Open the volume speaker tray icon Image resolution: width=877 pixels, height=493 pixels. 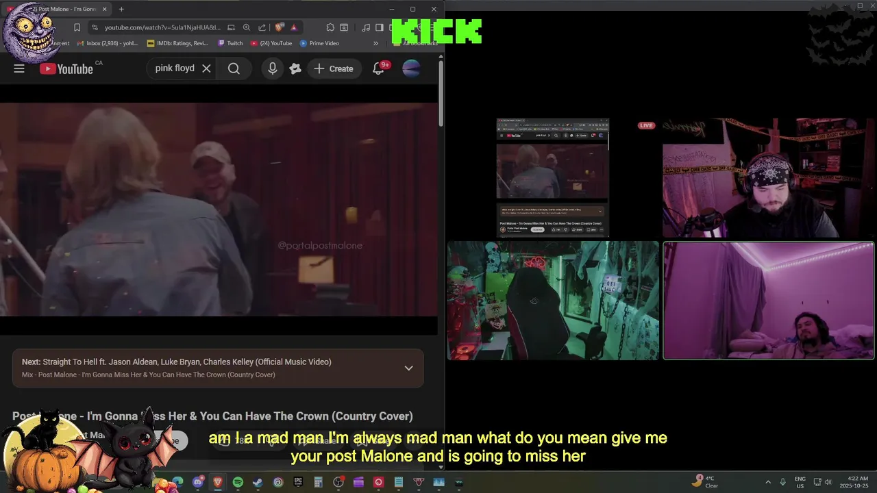828,482
